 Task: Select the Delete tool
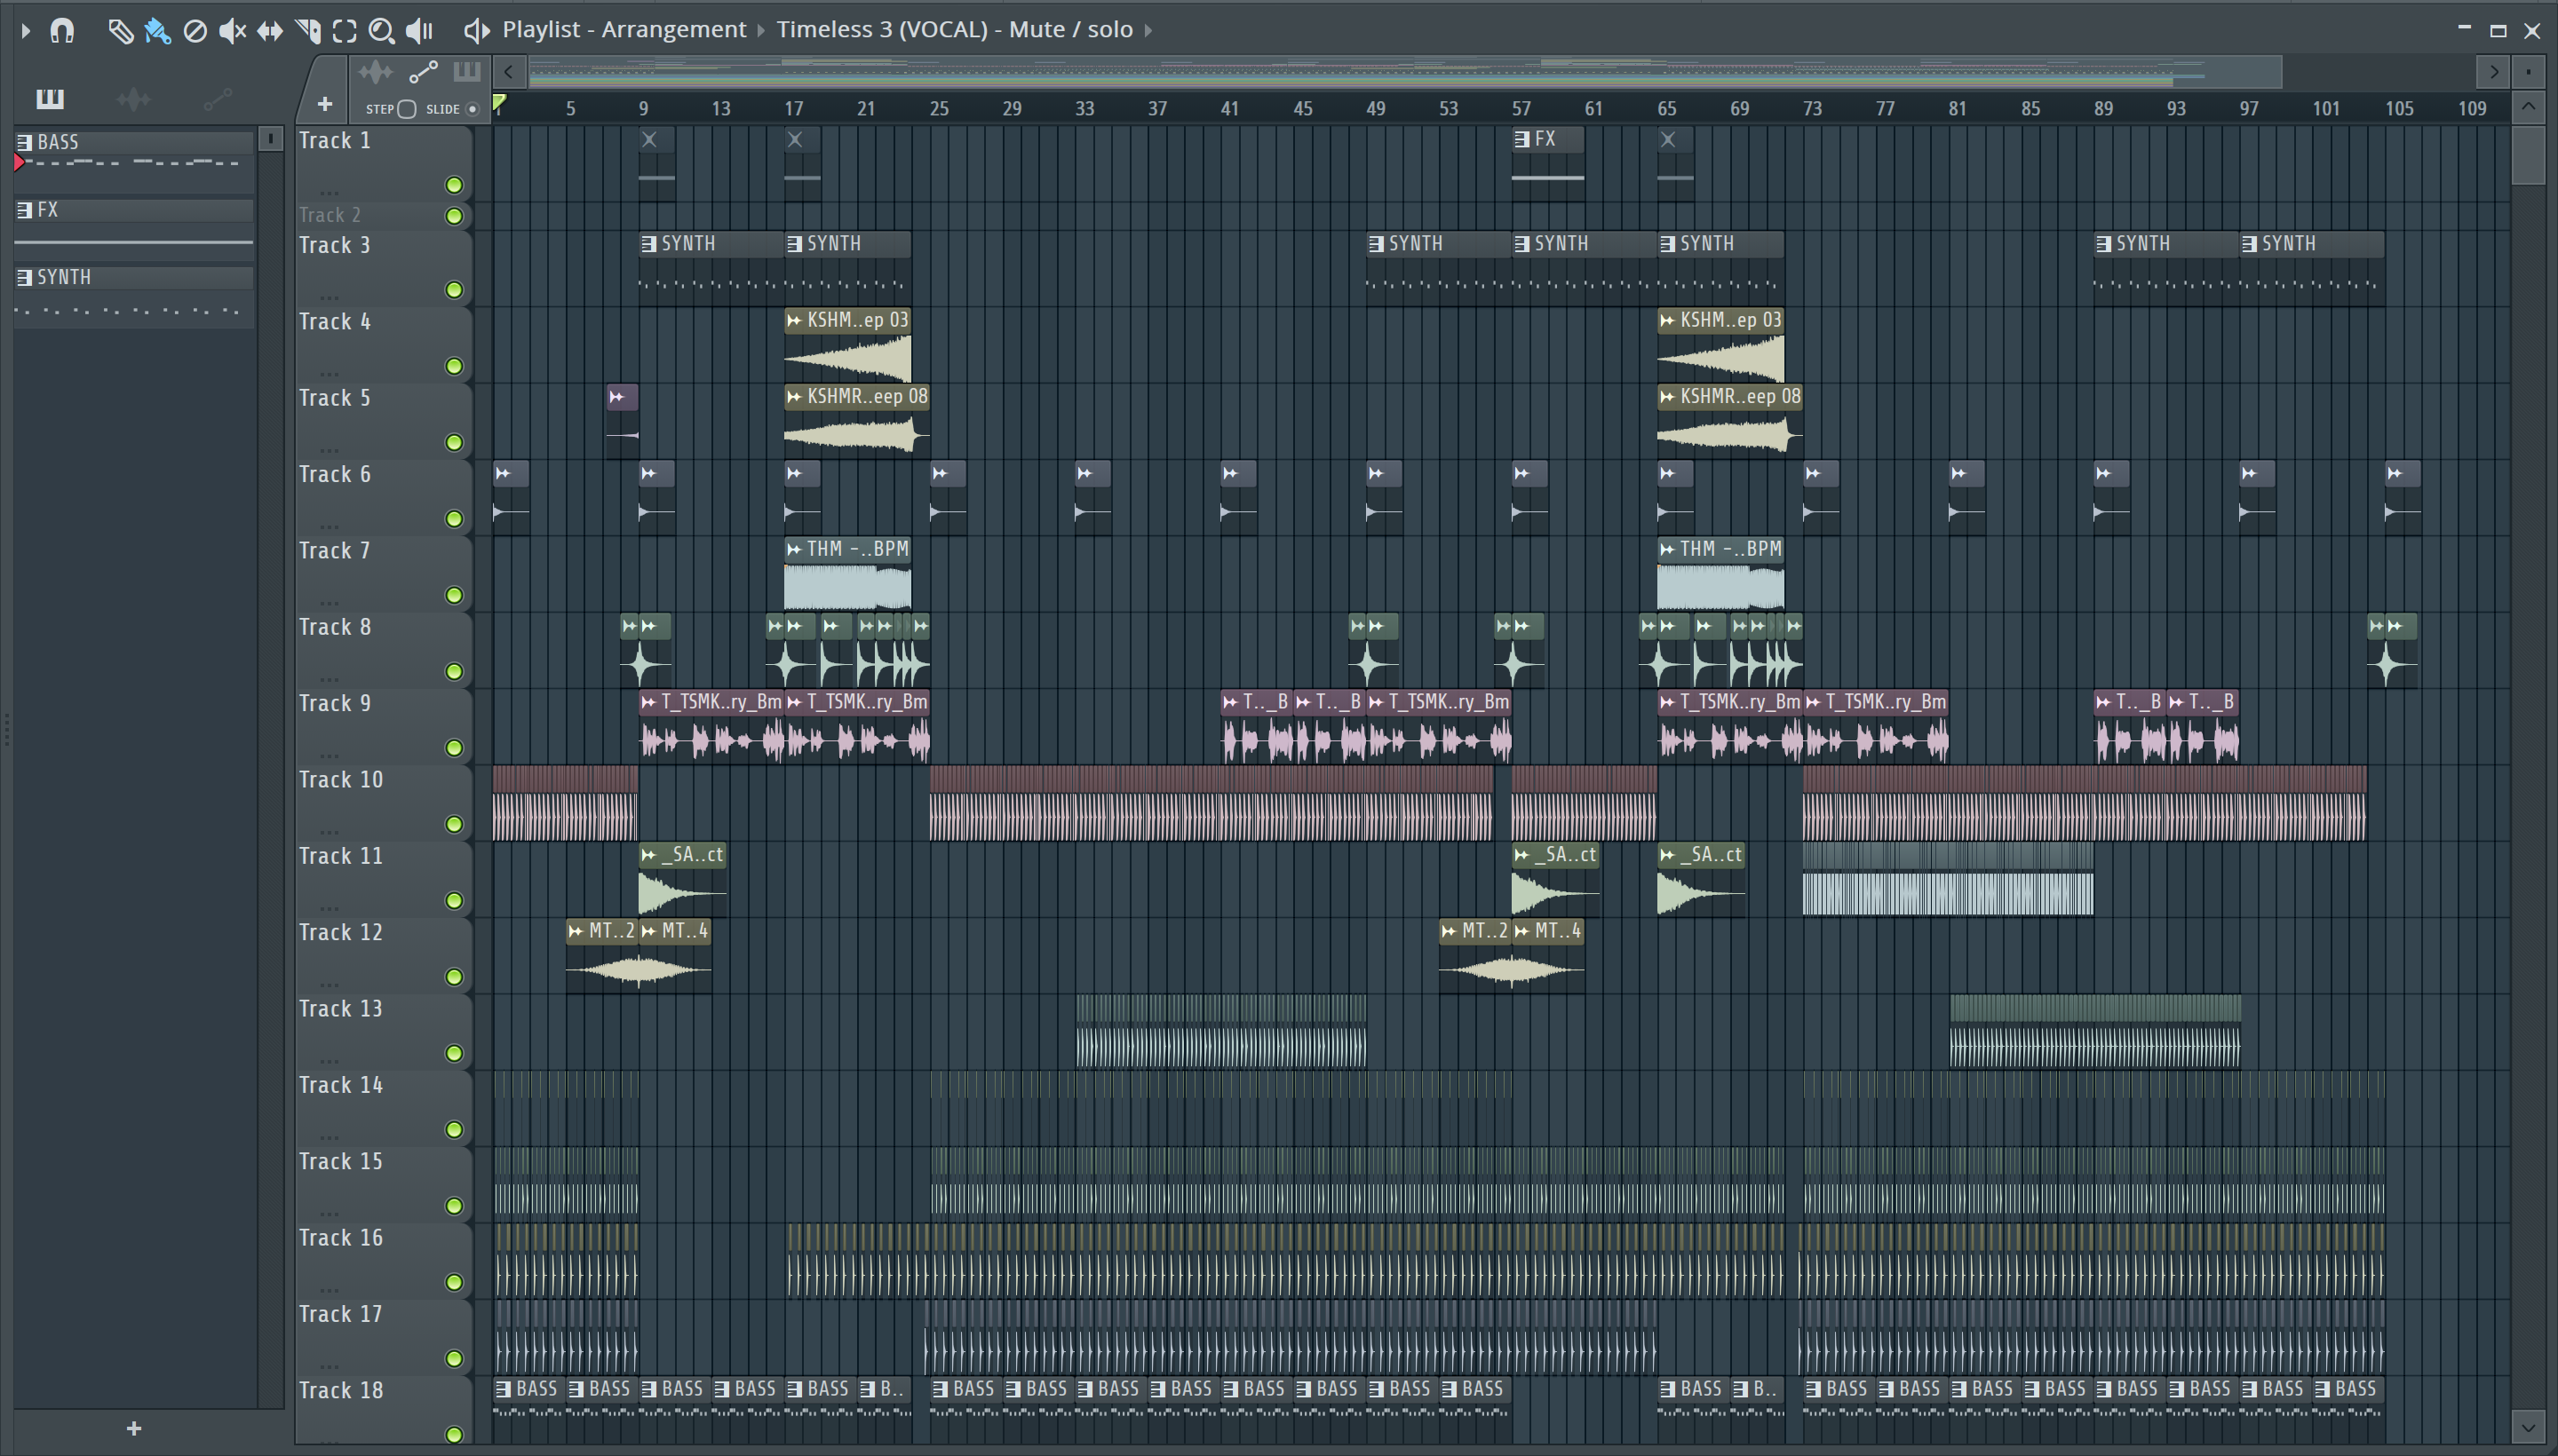pos(195,31)
